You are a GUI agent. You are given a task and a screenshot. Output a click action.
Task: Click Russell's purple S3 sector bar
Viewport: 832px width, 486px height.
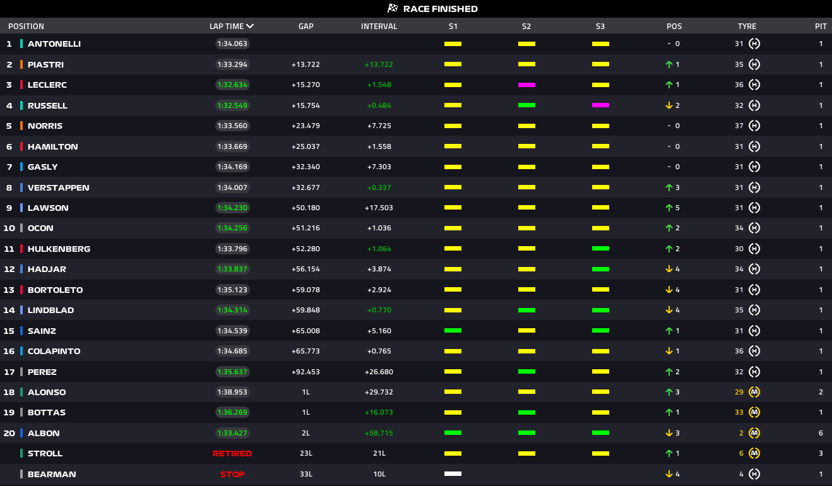pos(600,105)
